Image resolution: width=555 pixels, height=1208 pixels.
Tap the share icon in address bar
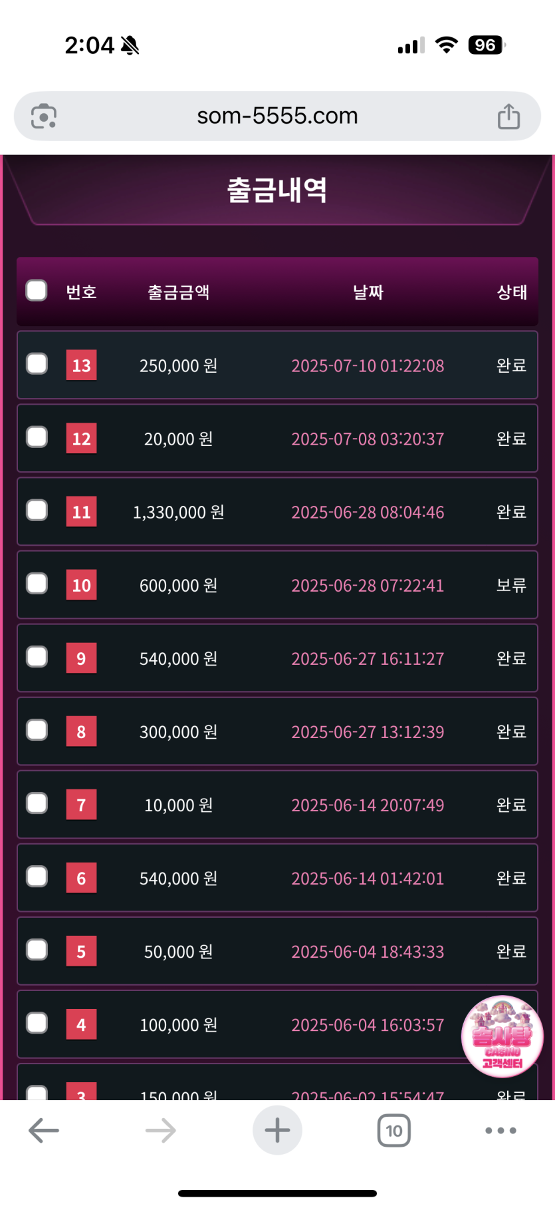pyautogui.click(x=508, y=116)
